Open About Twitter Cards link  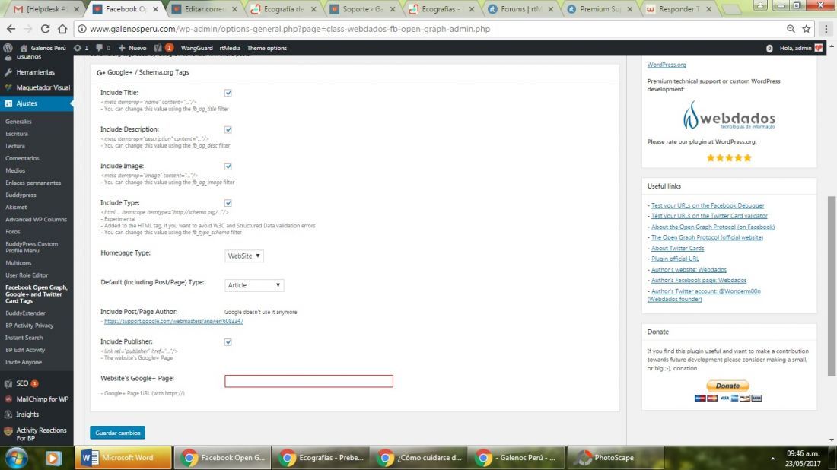(x=677, y=248)
